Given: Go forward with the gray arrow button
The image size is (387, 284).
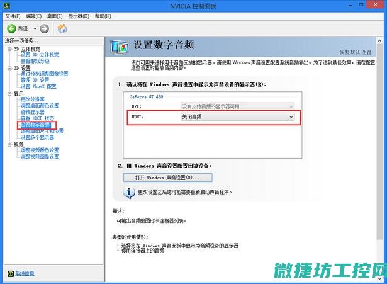Looking at the screenshot, I should coord(45,29).
